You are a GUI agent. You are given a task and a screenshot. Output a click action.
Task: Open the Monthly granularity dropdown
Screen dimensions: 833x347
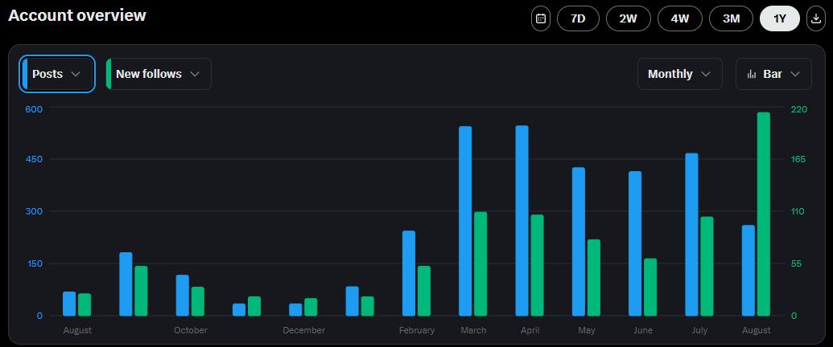pyautogui.click(x=679, y=74)
